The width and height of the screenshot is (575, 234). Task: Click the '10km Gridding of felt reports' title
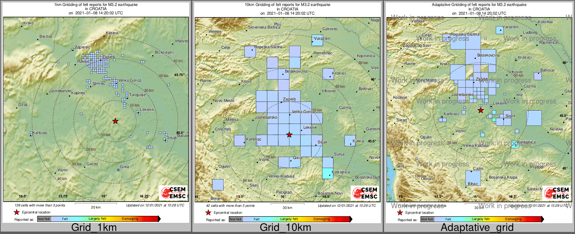click(x=287, y=5)
